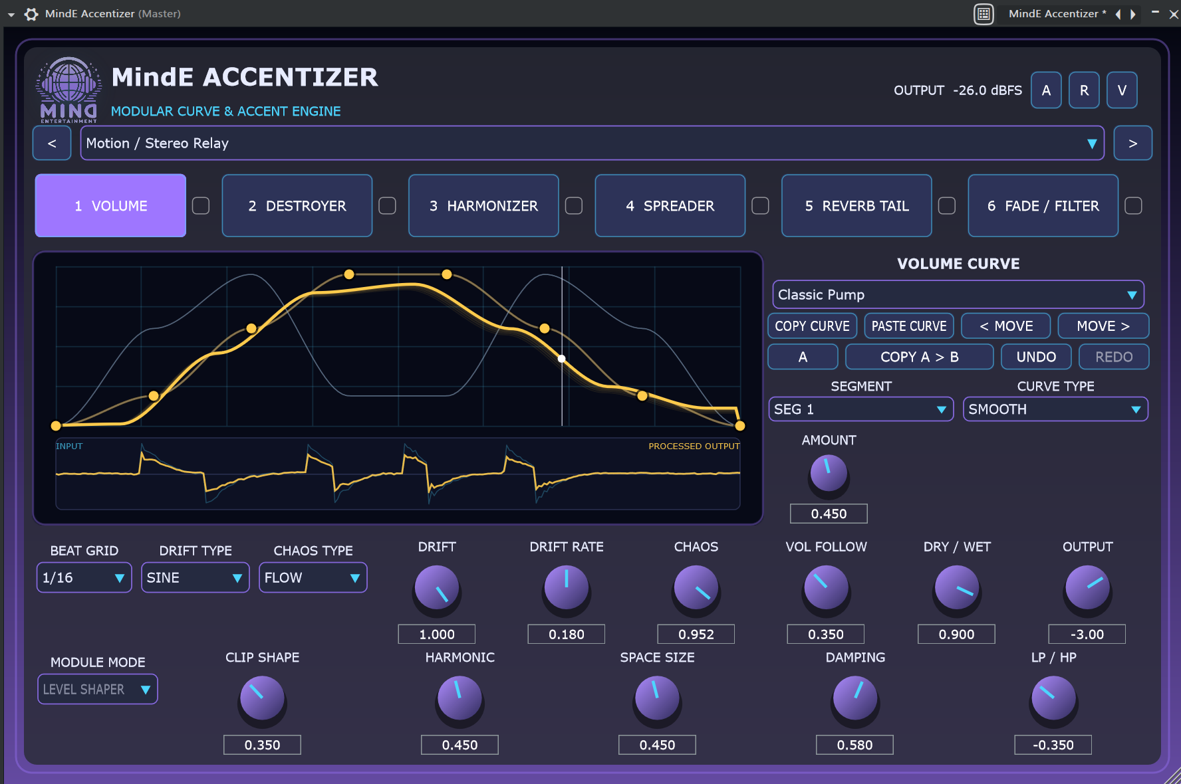Click the SPACE SIZE knob
The width and height of the screenshot is (1181, 784).
click(657, 698)
